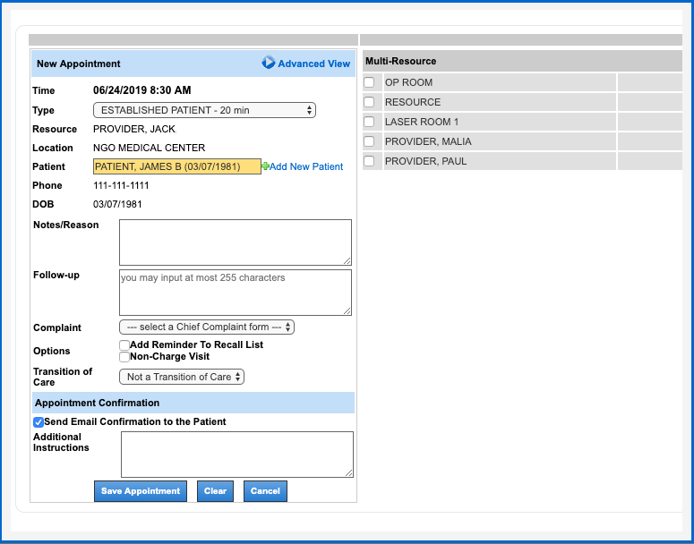This screenshot has height=544, width=694.
Task: Click the green plus Add Patient icon
Action: (265, 166)
